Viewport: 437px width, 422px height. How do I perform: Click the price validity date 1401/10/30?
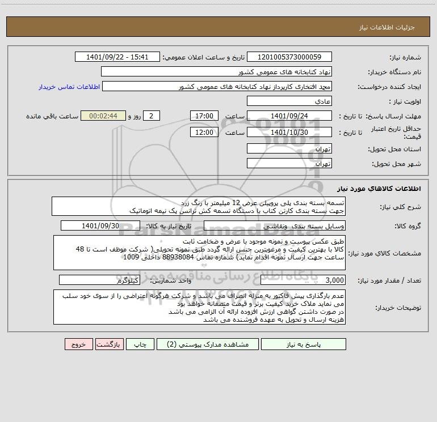click(289, 132)
